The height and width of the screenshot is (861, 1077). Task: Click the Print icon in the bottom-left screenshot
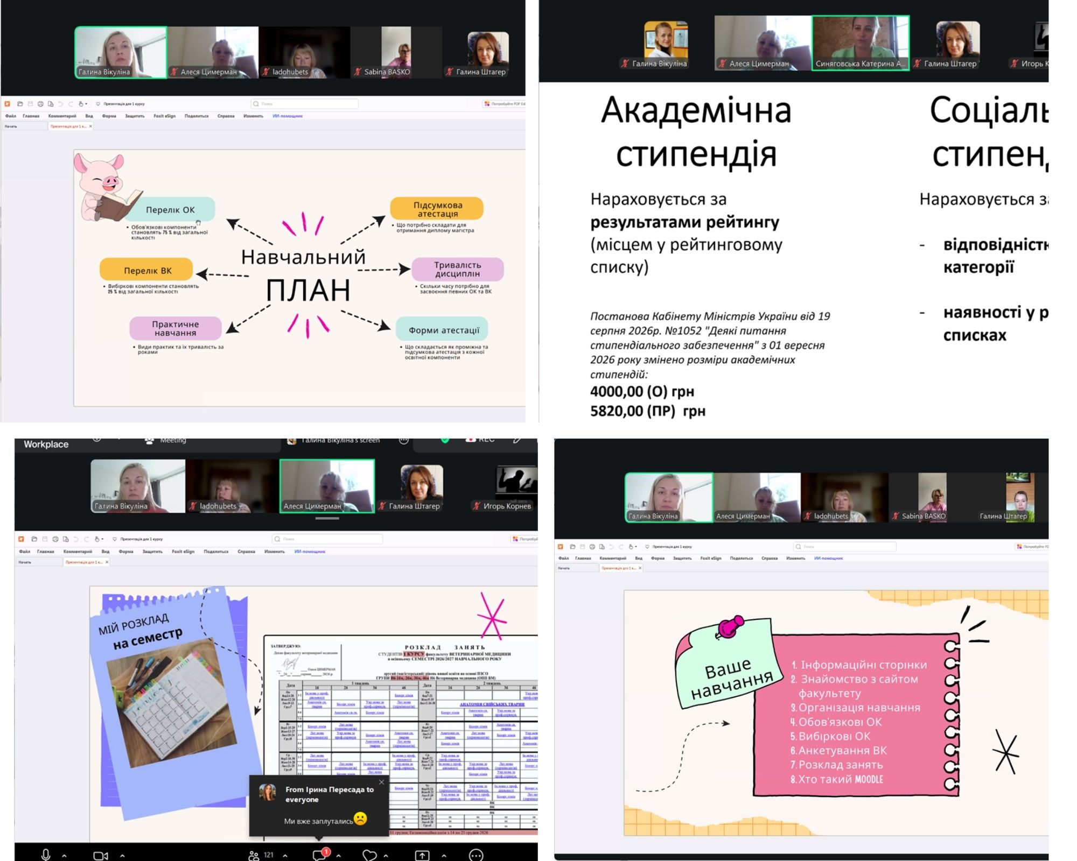(55, 539)
